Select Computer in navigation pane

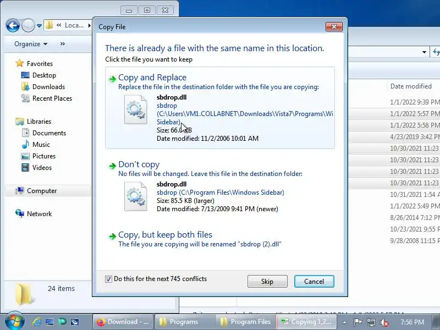pos(42,190)
